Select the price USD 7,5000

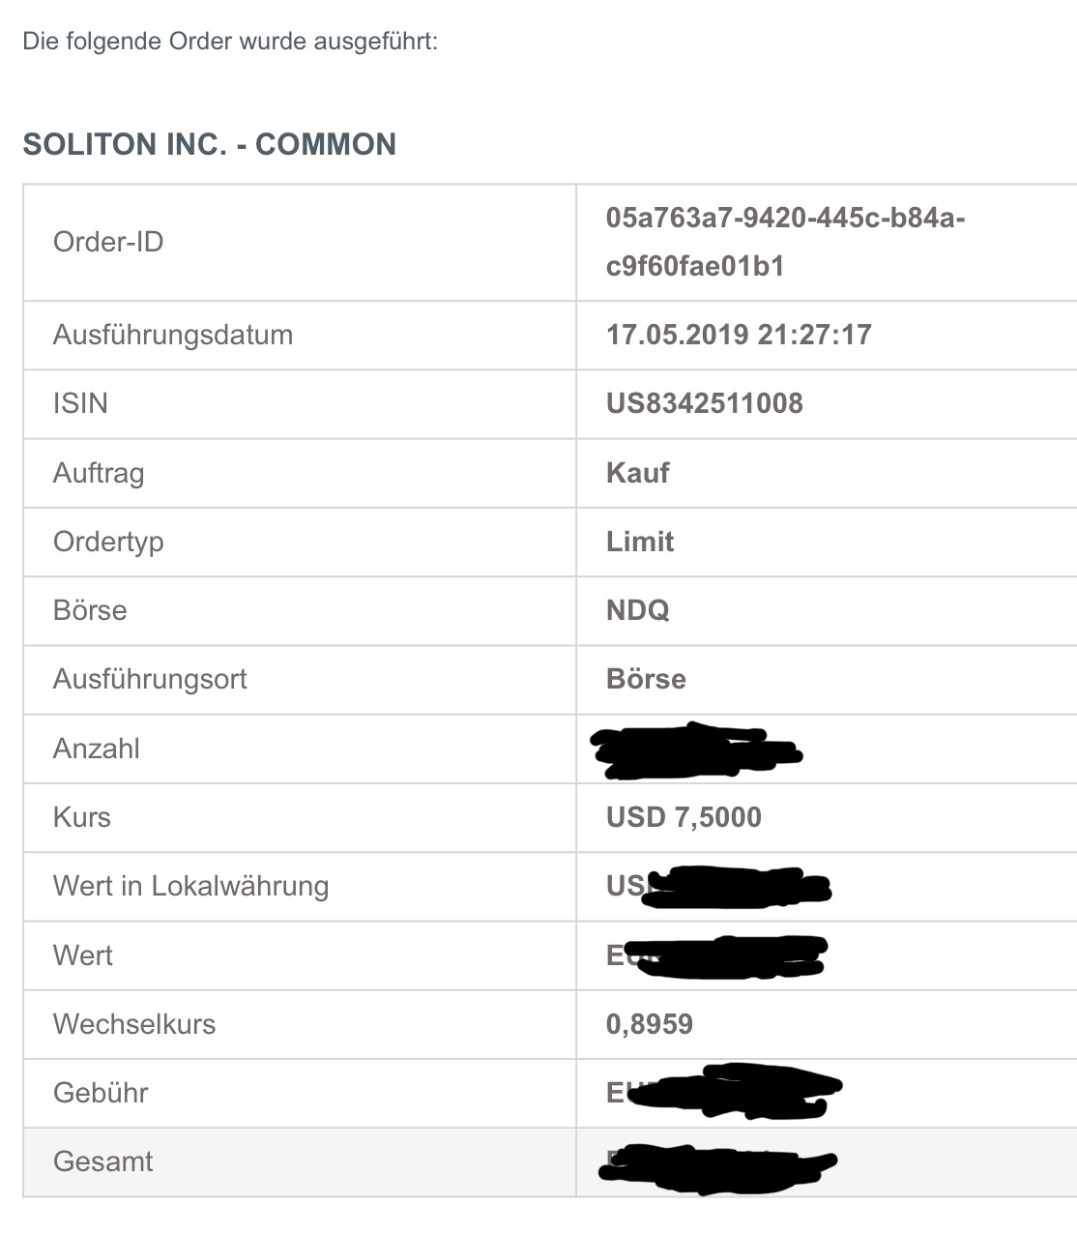coord(684,817)
